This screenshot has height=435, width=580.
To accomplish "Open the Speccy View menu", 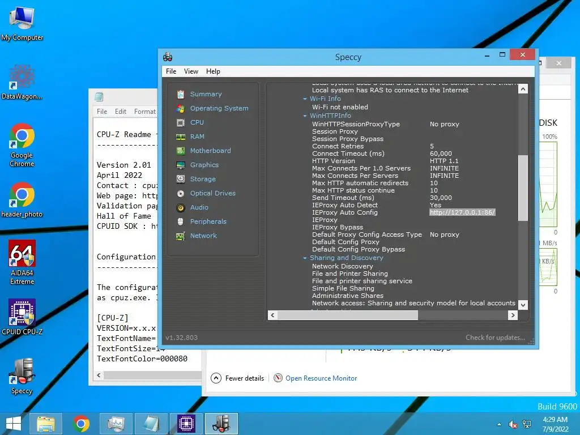I will (x=191, y=71).
